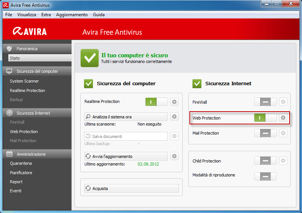Click 'Tutti i servizi funzionano correttamente' text
This screenshot has width=302, height=213.
pyautogui.click(x=136, y=61)
